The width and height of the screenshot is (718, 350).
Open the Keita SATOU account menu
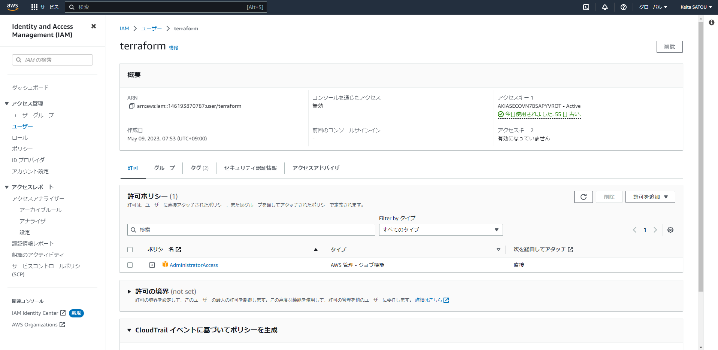pos(696,7)
